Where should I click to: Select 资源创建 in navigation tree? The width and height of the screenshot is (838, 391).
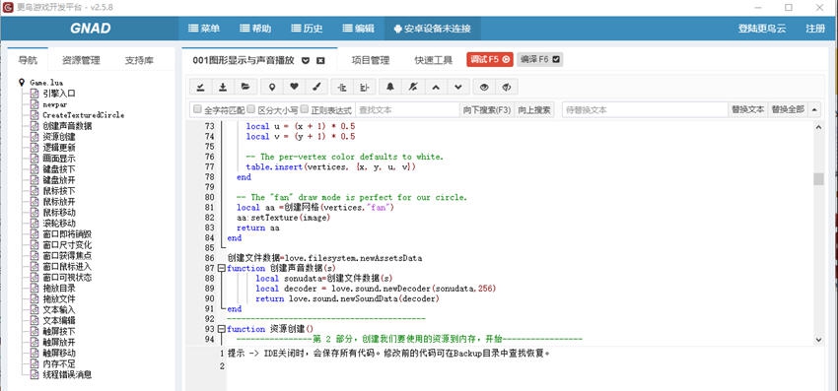pyautogui.click(x=59, y=137)
